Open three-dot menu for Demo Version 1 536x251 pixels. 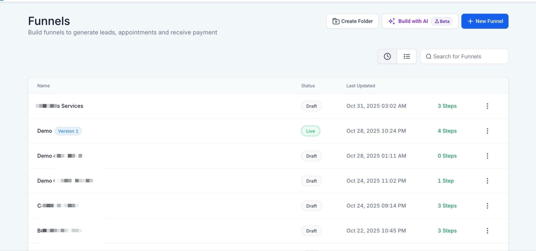487,131
